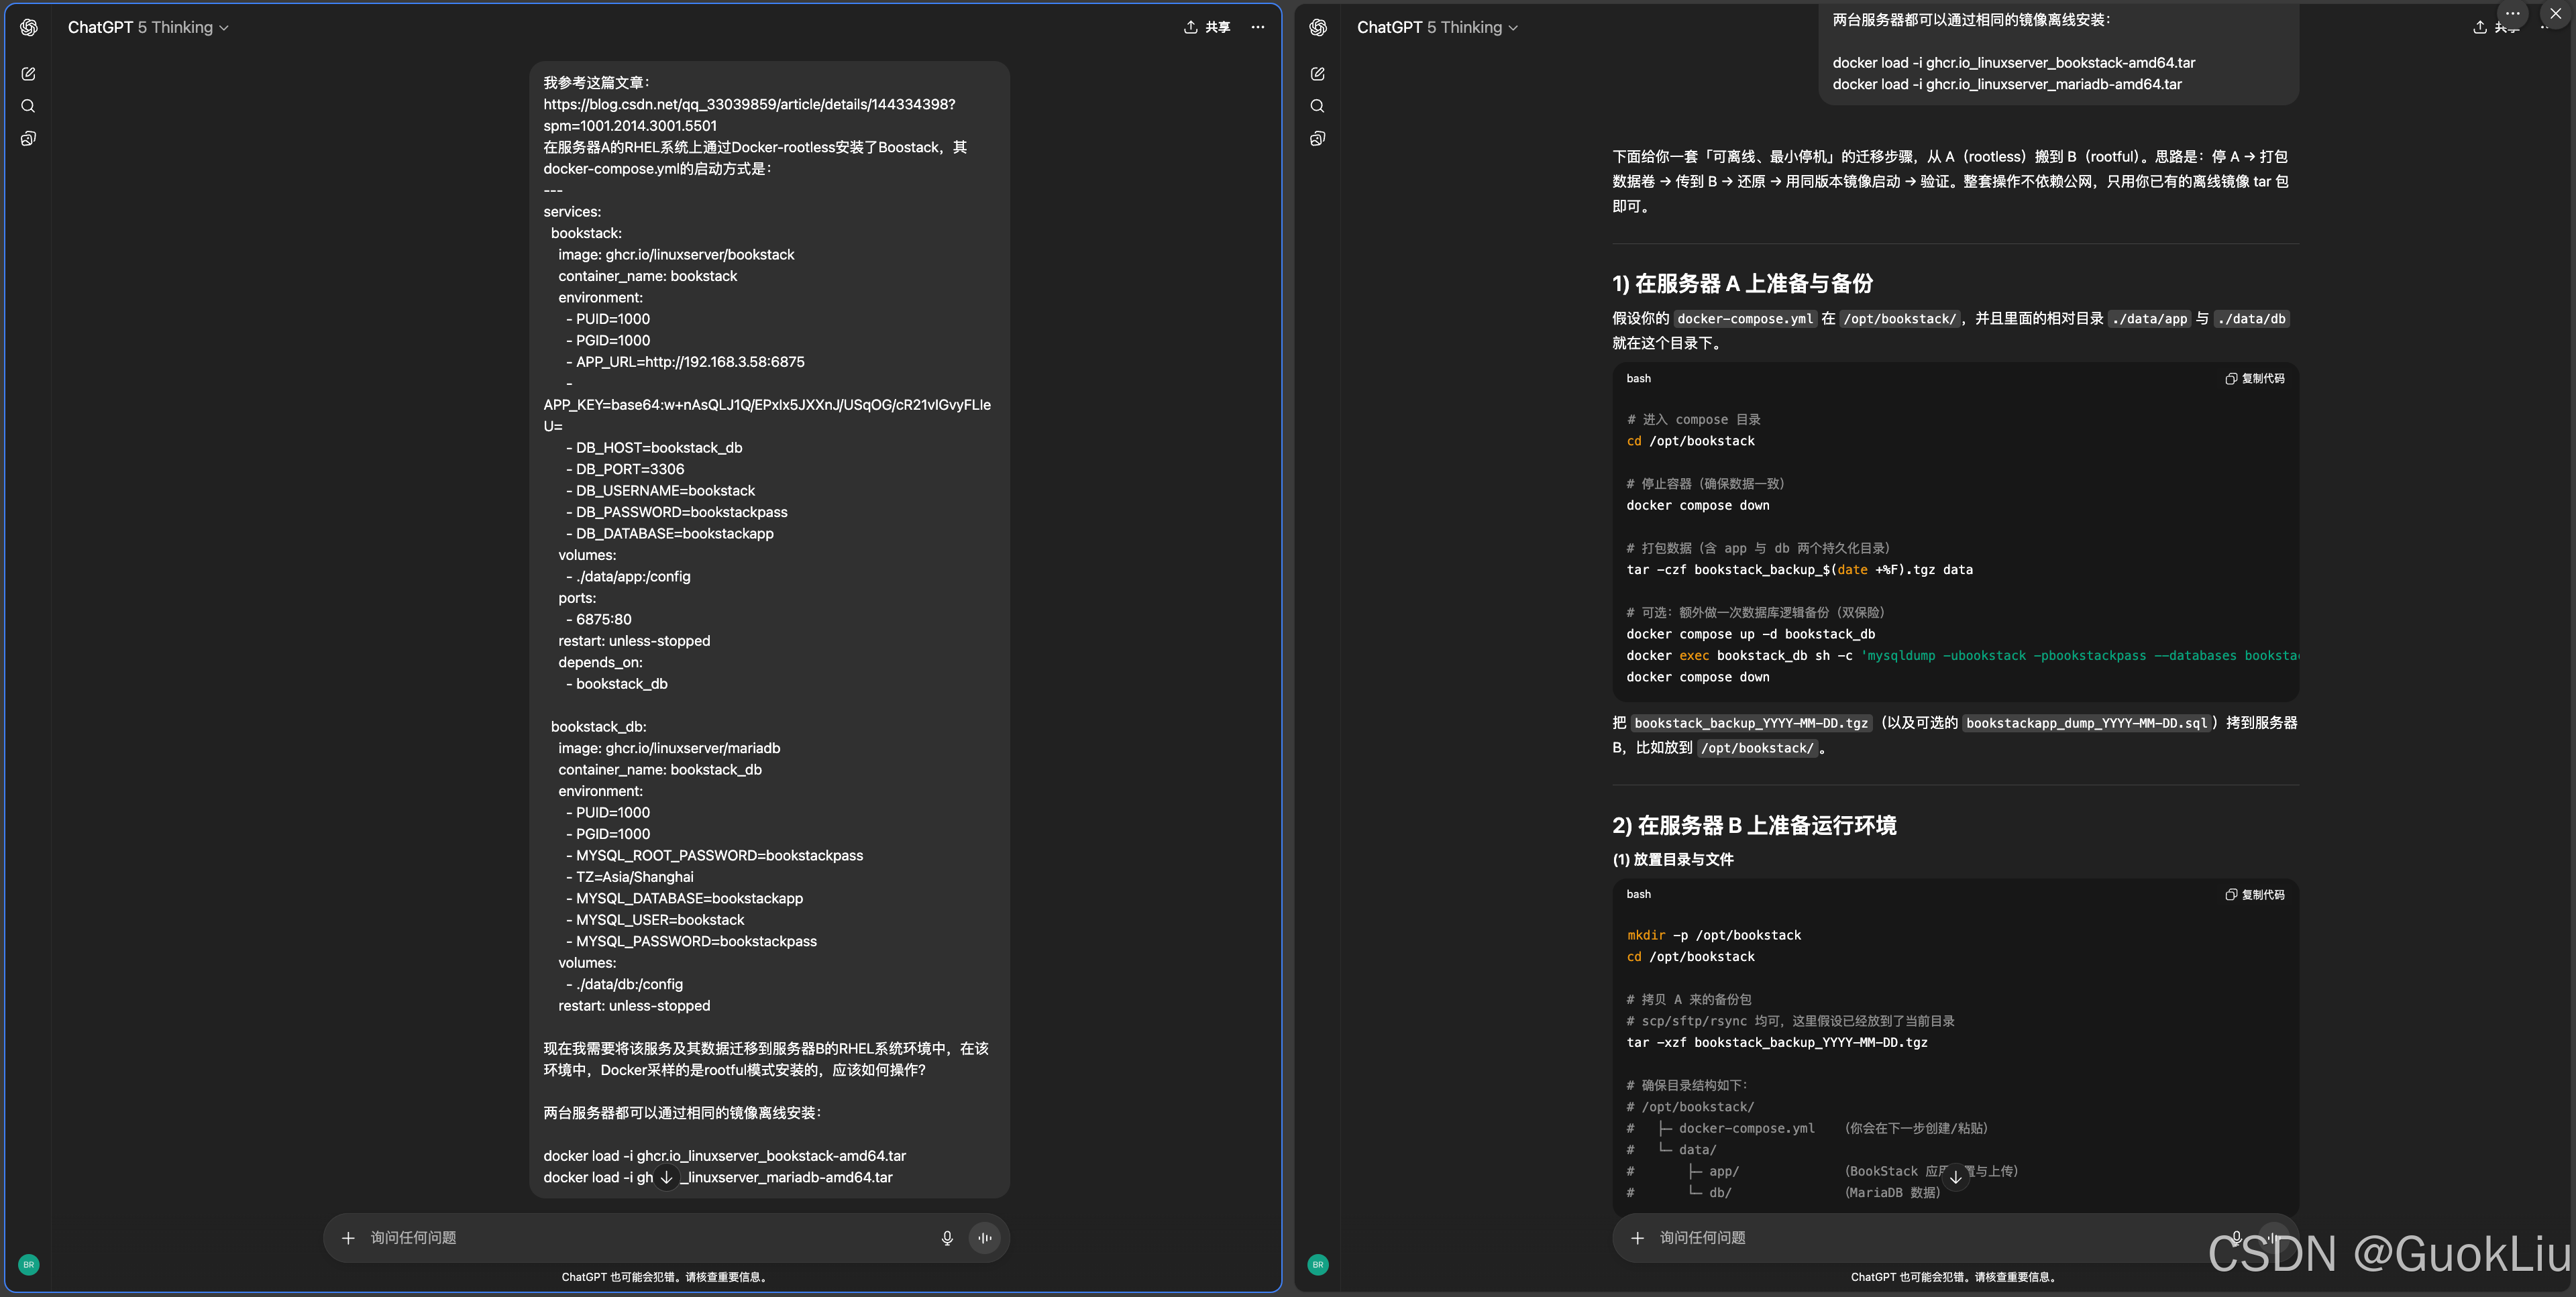
Task: Open search chats icon in left window
Action: click(29, 106)
